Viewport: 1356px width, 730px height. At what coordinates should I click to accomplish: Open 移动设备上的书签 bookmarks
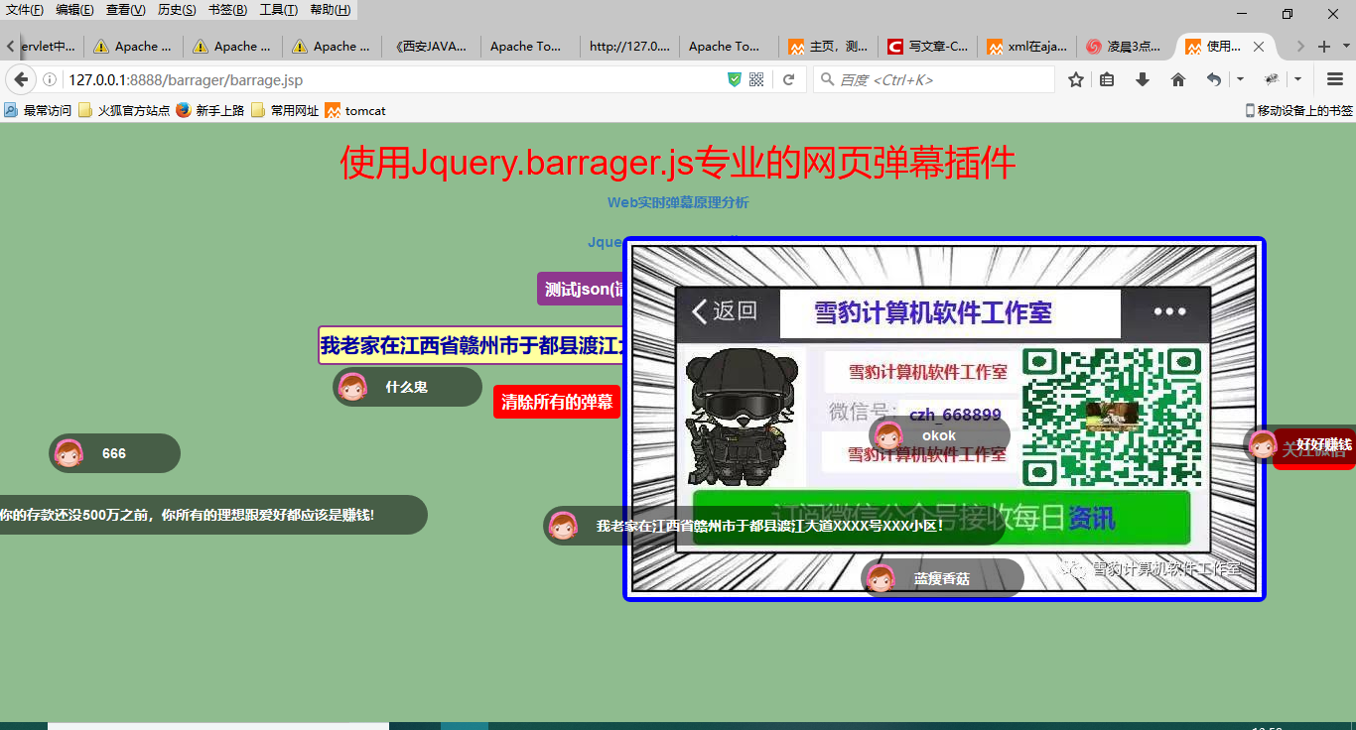click(x=1298, y=110)
